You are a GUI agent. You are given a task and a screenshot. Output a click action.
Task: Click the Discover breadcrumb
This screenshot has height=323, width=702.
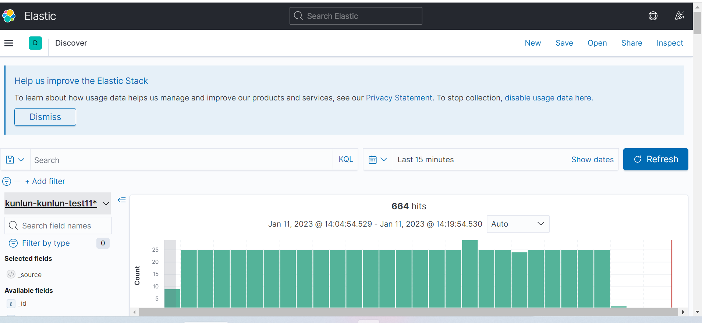pos(71,43)
